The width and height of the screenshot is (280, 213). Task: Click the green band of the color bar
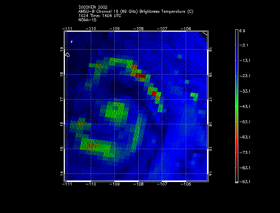237,106
